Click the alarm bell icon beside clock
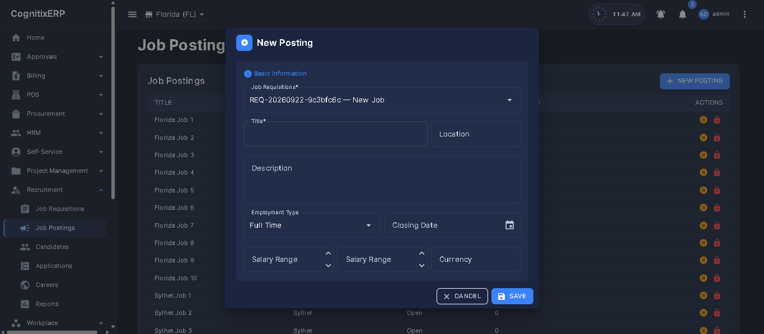The width and height of the screenshot is (764, 334). pos(661,15)
